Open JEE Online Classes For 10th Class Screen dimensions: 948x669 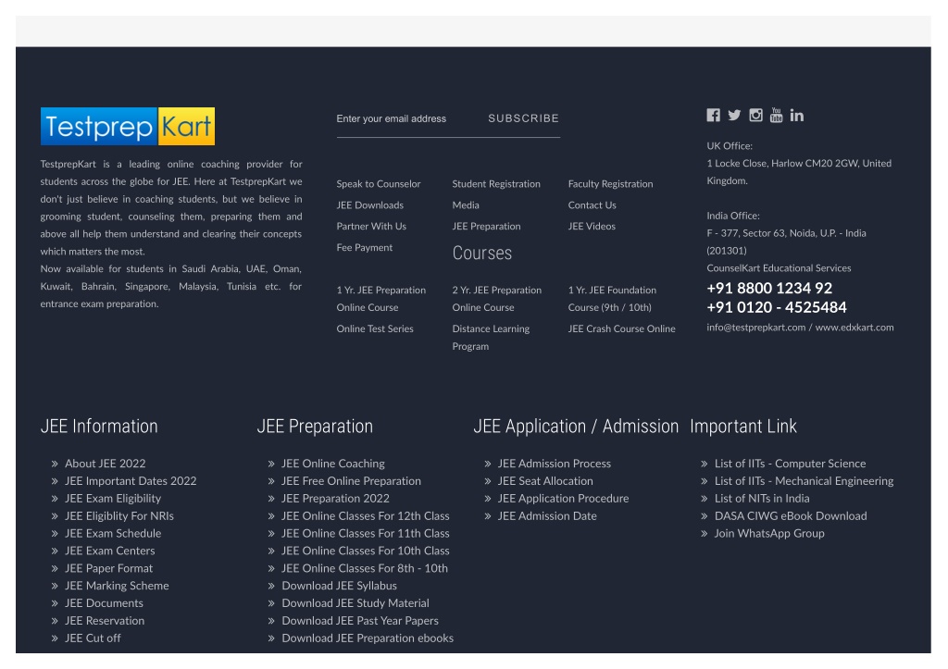pyautogui.click(x=365, y=551)
